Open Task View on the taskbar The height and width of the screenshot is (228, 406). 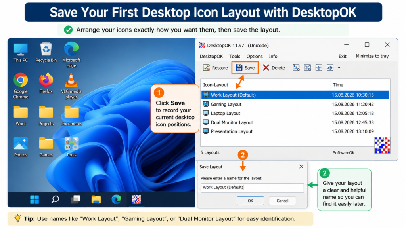(75, 199)
